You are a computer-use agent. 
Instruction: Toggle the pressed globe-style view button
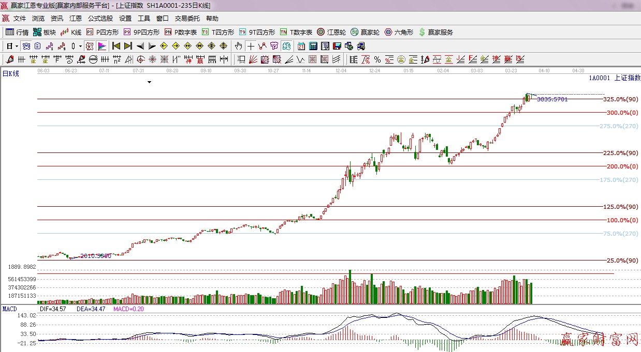26,46
